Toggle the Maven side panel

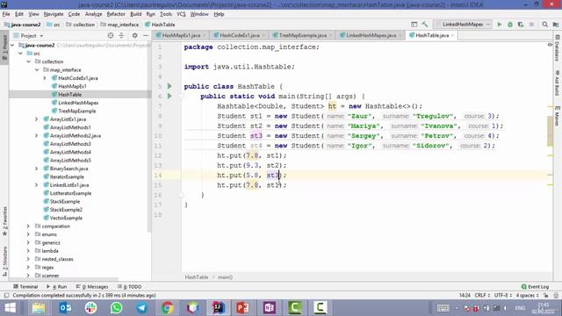(x=558, y=115)
